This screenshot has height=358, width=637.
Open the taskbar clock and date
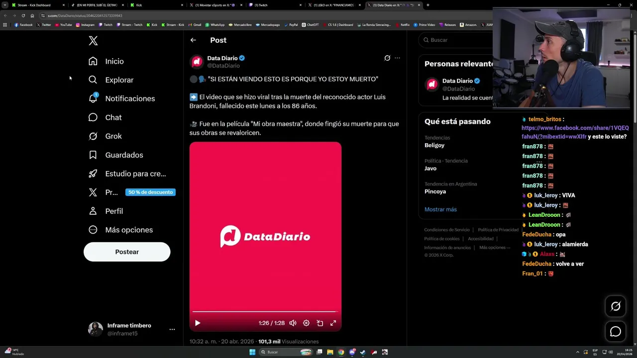[x=625, y=352]
